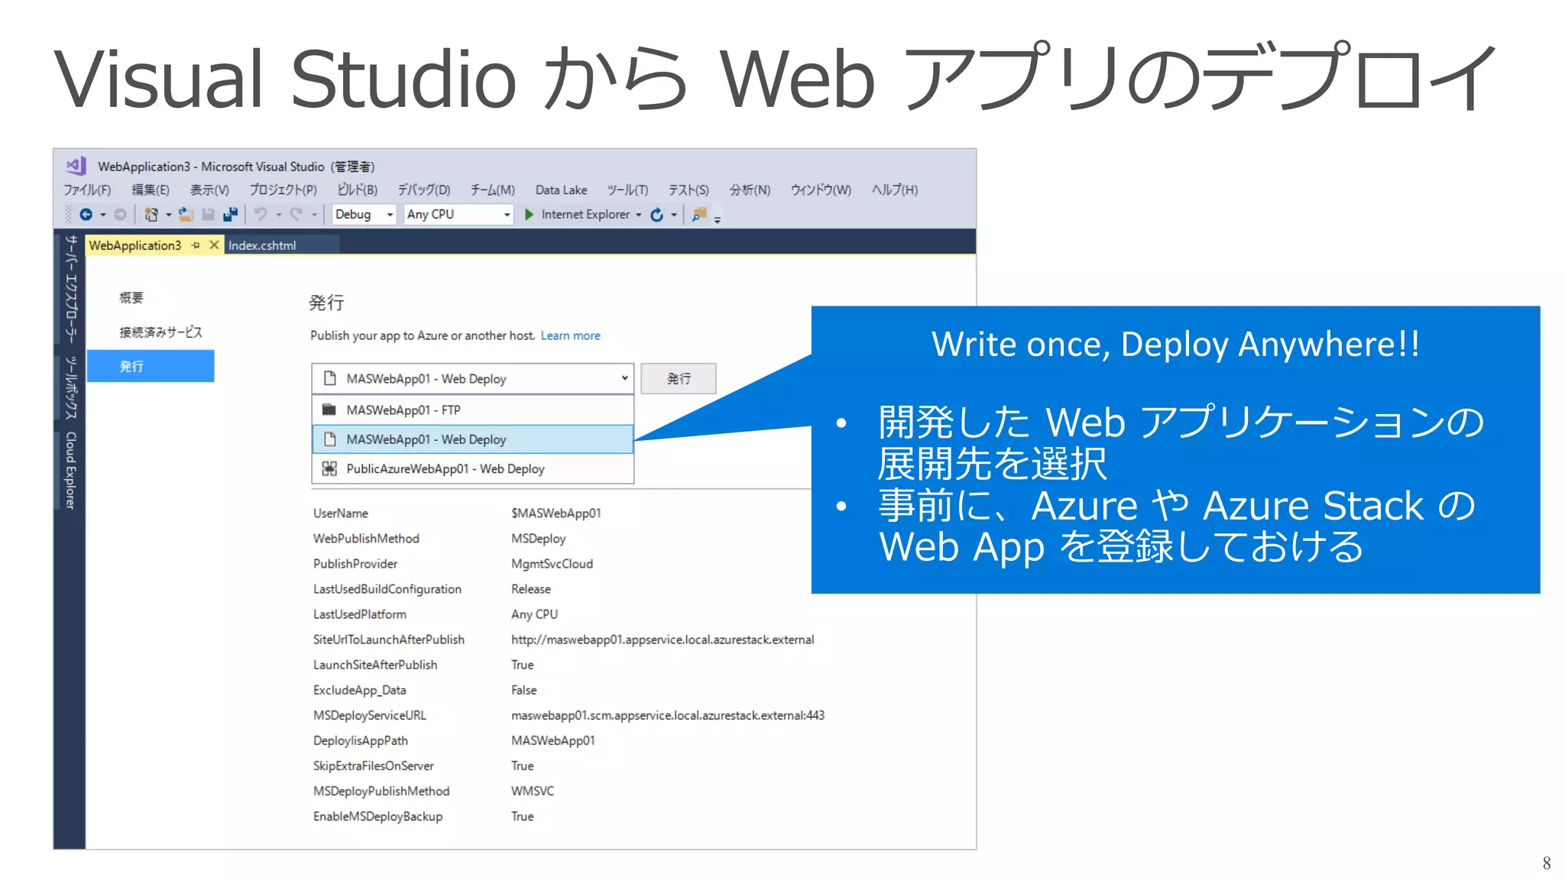1565x881 pixels.
Task: Click the Save All disks icon
Action: coord(230,215)
